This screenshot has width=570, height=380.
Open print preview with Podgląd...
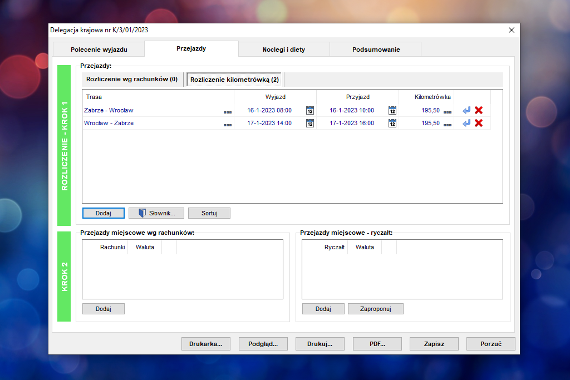click(263, 344)
